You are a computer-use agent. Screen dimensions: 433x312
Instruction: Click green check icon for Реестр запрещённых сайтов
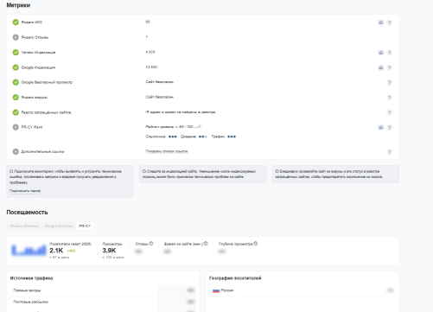pyautogui.click(x=16, y=112)
